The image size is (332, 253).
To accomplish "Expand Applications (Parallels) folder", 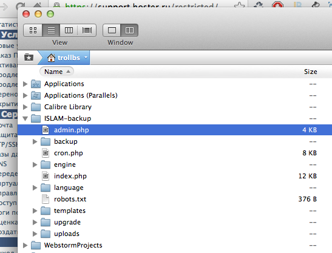I will [x=25, y=95].
